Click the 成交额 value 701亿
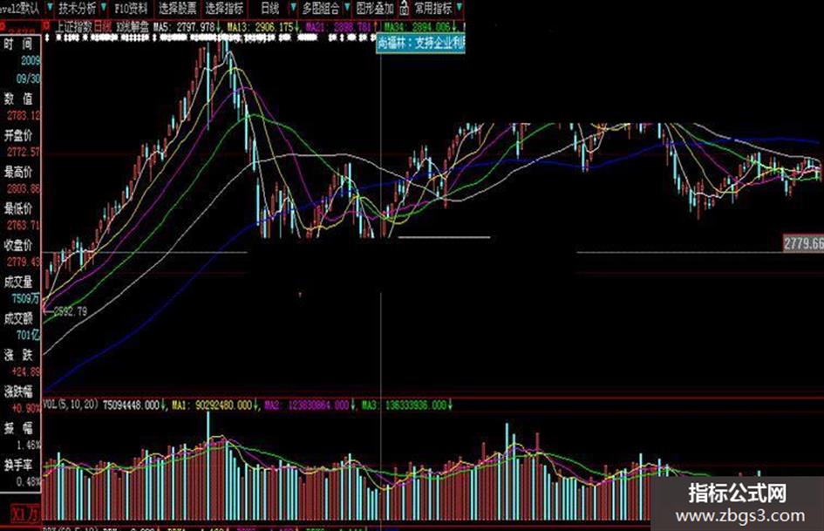The image size is (824, 531). click(28, 334)
